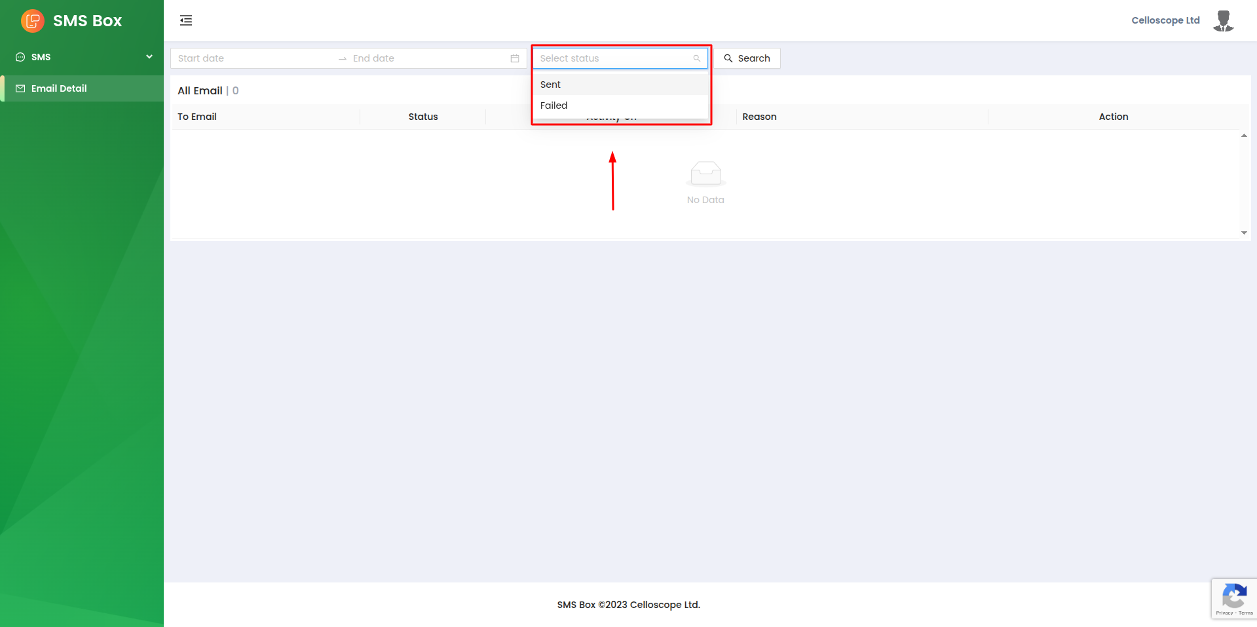Screen dimensions: 1257x627
Task: Choose Sent from the status list
Action: tap(550, 85)
